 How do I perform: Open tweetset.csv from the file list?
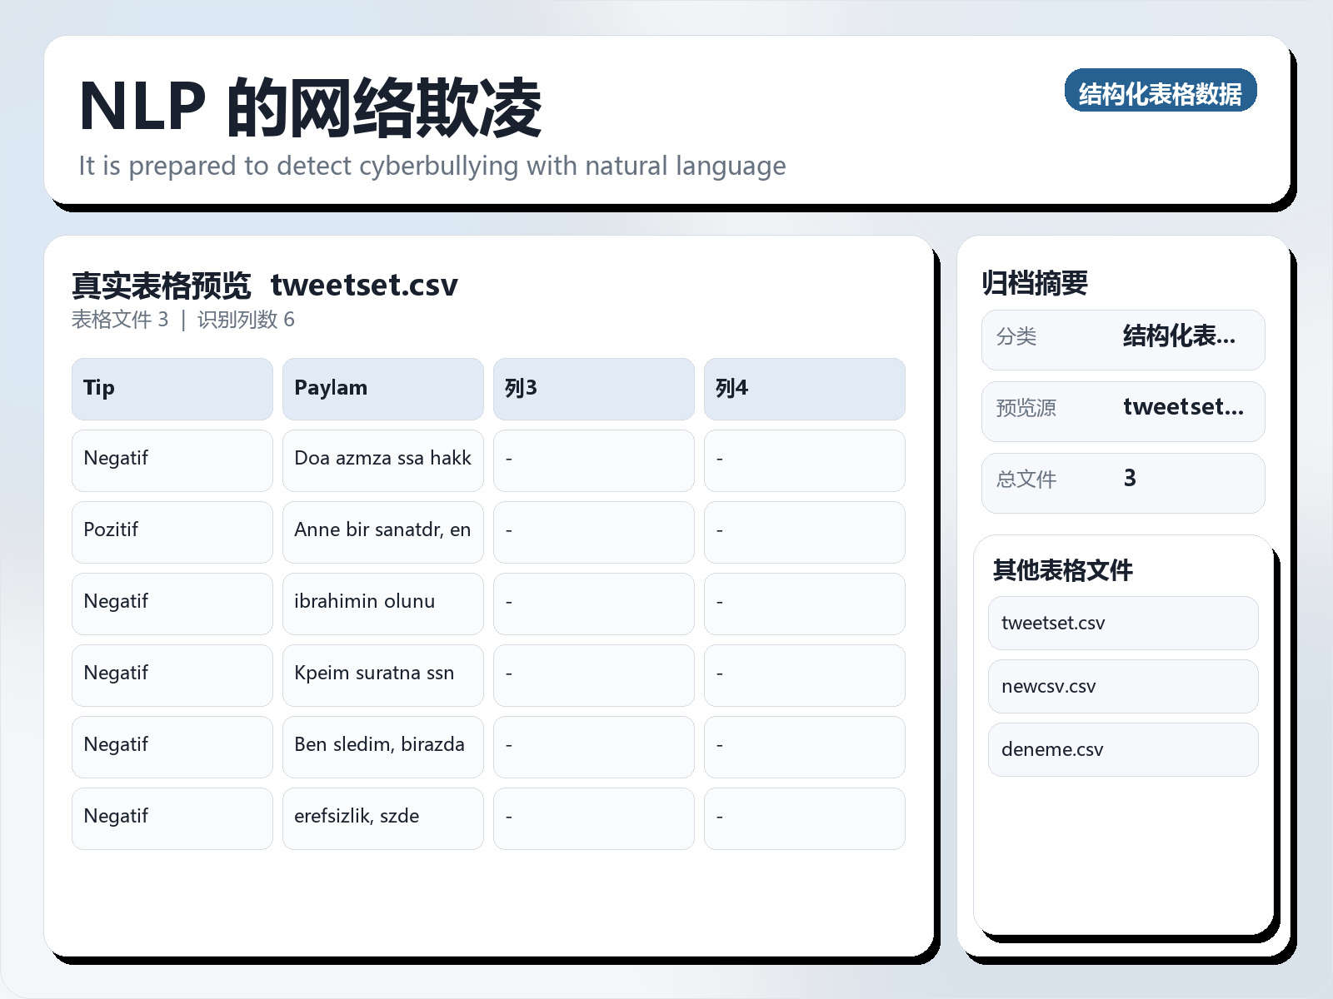(x=1122, y=622)
